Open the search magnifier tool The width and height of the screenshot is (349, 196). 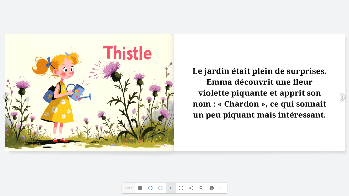point(201,188)
